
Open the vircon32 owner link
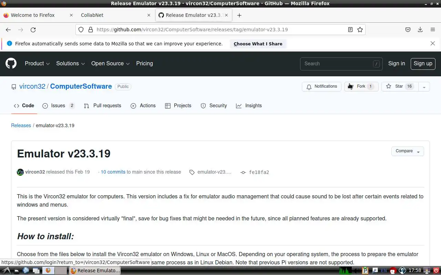(x=32, y=87)
